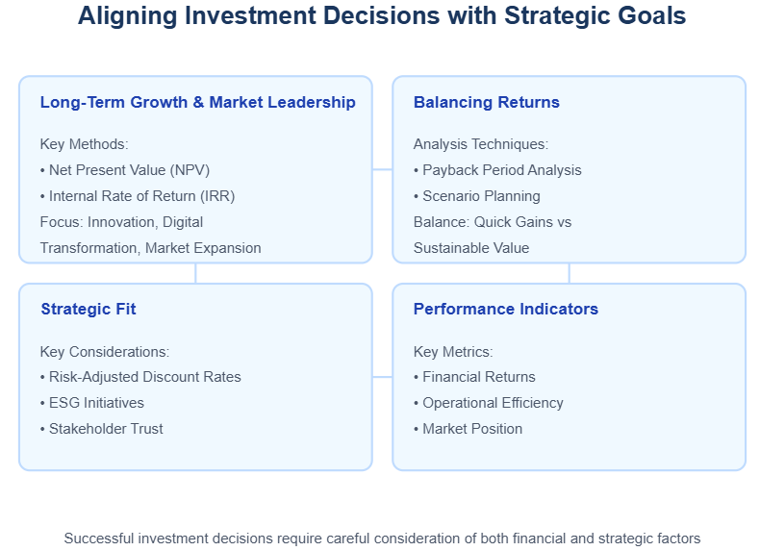Click the Analysis Techniques label
Viewport: 760px width, 551px height.
pos(481,144)
